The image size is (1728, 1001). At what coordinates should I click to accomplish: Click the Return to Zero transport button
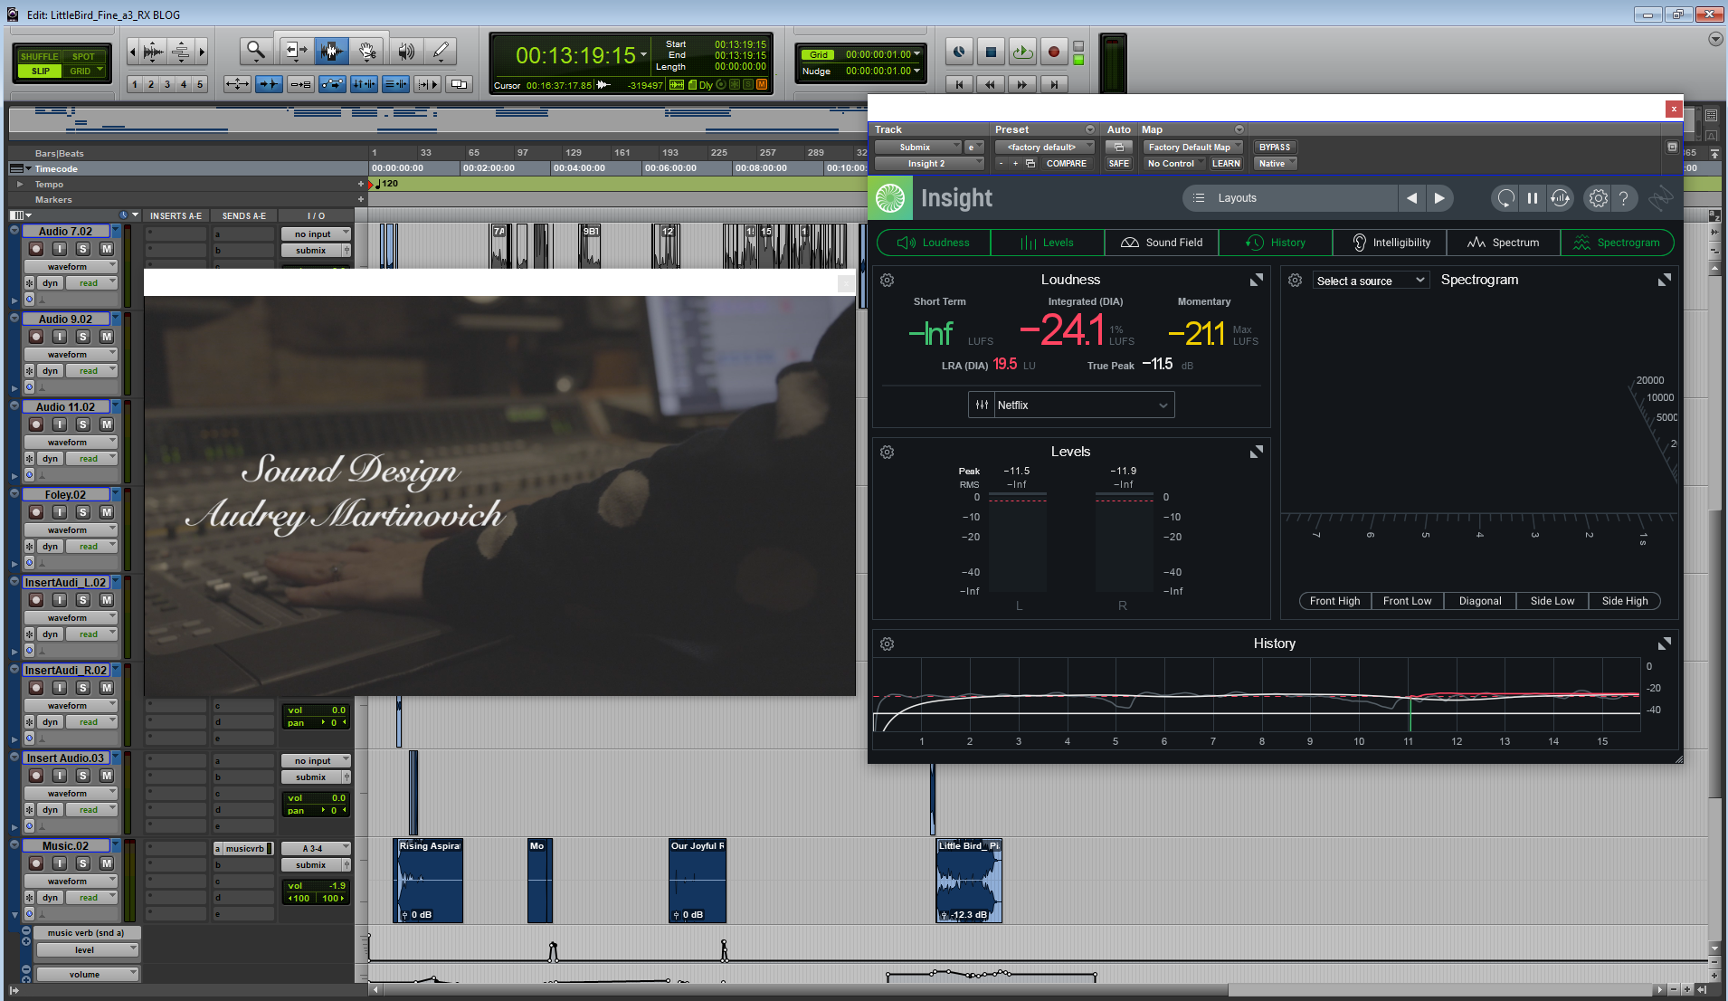[x=959, y=84]
